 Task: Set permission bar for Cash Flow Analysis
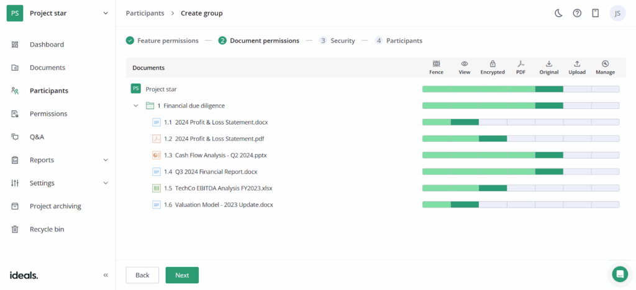[x=520, y=155]
